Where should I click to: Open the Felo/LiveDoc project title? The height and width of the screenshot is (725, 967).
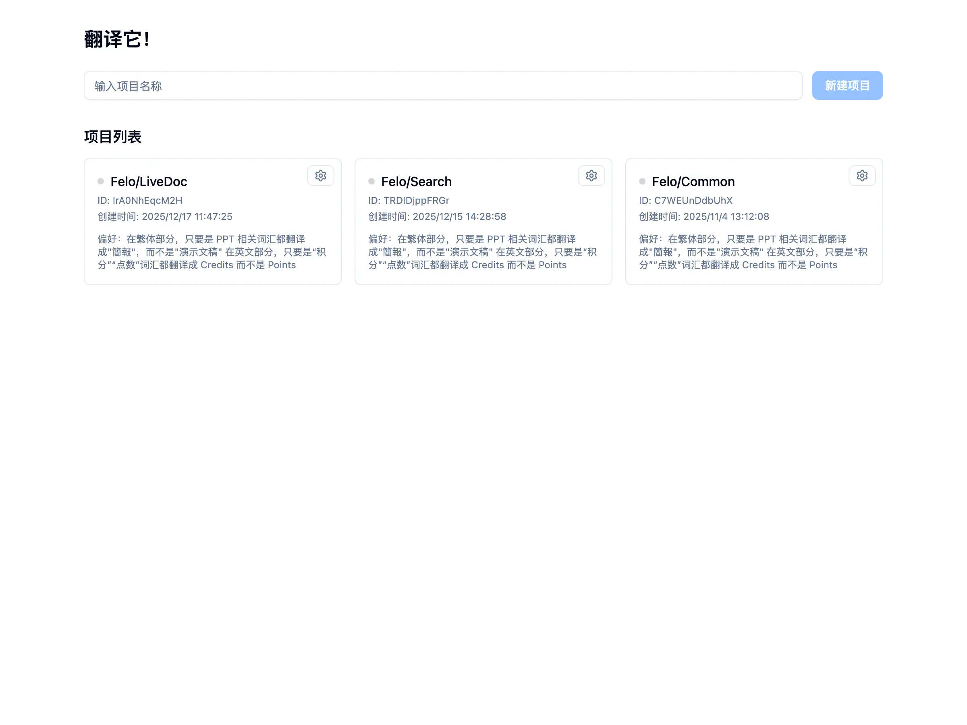pyautogui.click(x=149, y=181)
